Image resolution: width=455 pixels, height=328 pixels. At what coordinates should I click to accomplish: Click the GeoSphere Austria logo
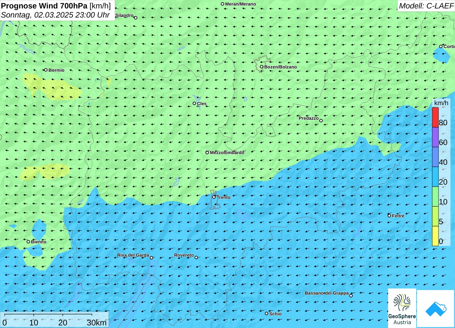pos(402,308)
